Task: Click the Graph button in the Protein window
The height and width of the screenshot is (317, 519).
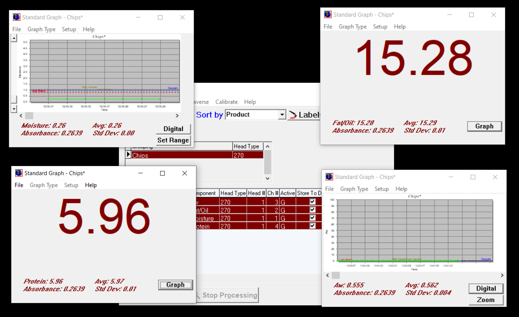Action: click(x=175, y=285)
